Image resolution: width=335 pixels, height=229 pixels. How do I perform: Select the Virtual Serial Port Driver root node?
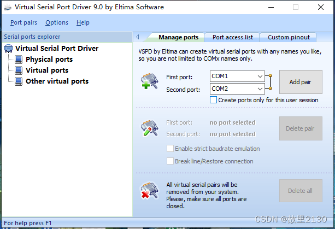(57, 49)
